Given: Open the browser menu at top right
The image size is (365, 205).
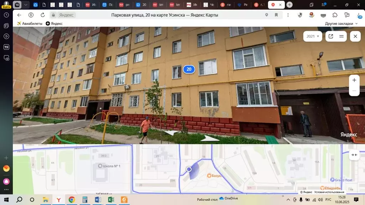Looking at the screenshot, I should pos(323,5).
